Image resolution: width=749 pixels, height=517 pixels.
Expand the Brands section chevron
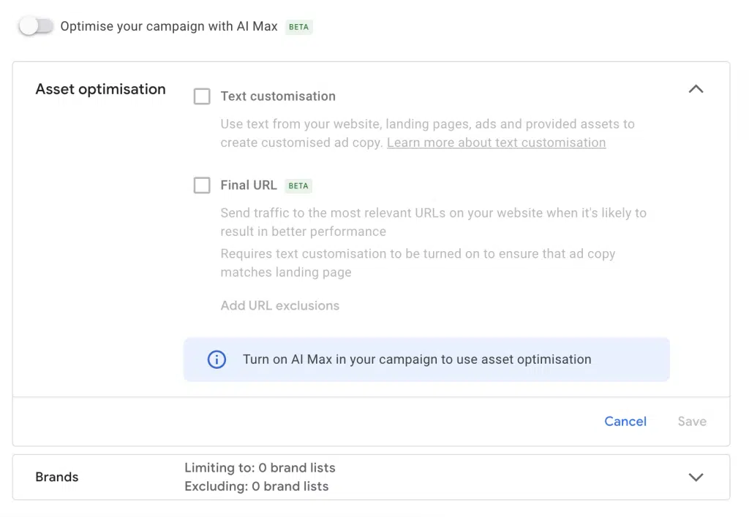coord(696,477)
